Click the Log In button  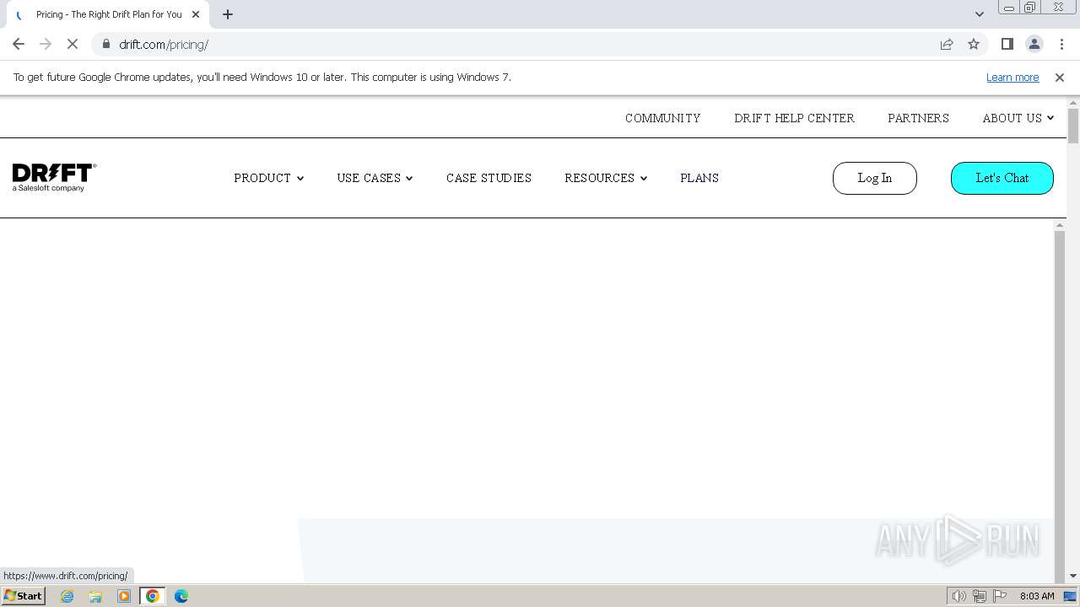click(874, 178)
